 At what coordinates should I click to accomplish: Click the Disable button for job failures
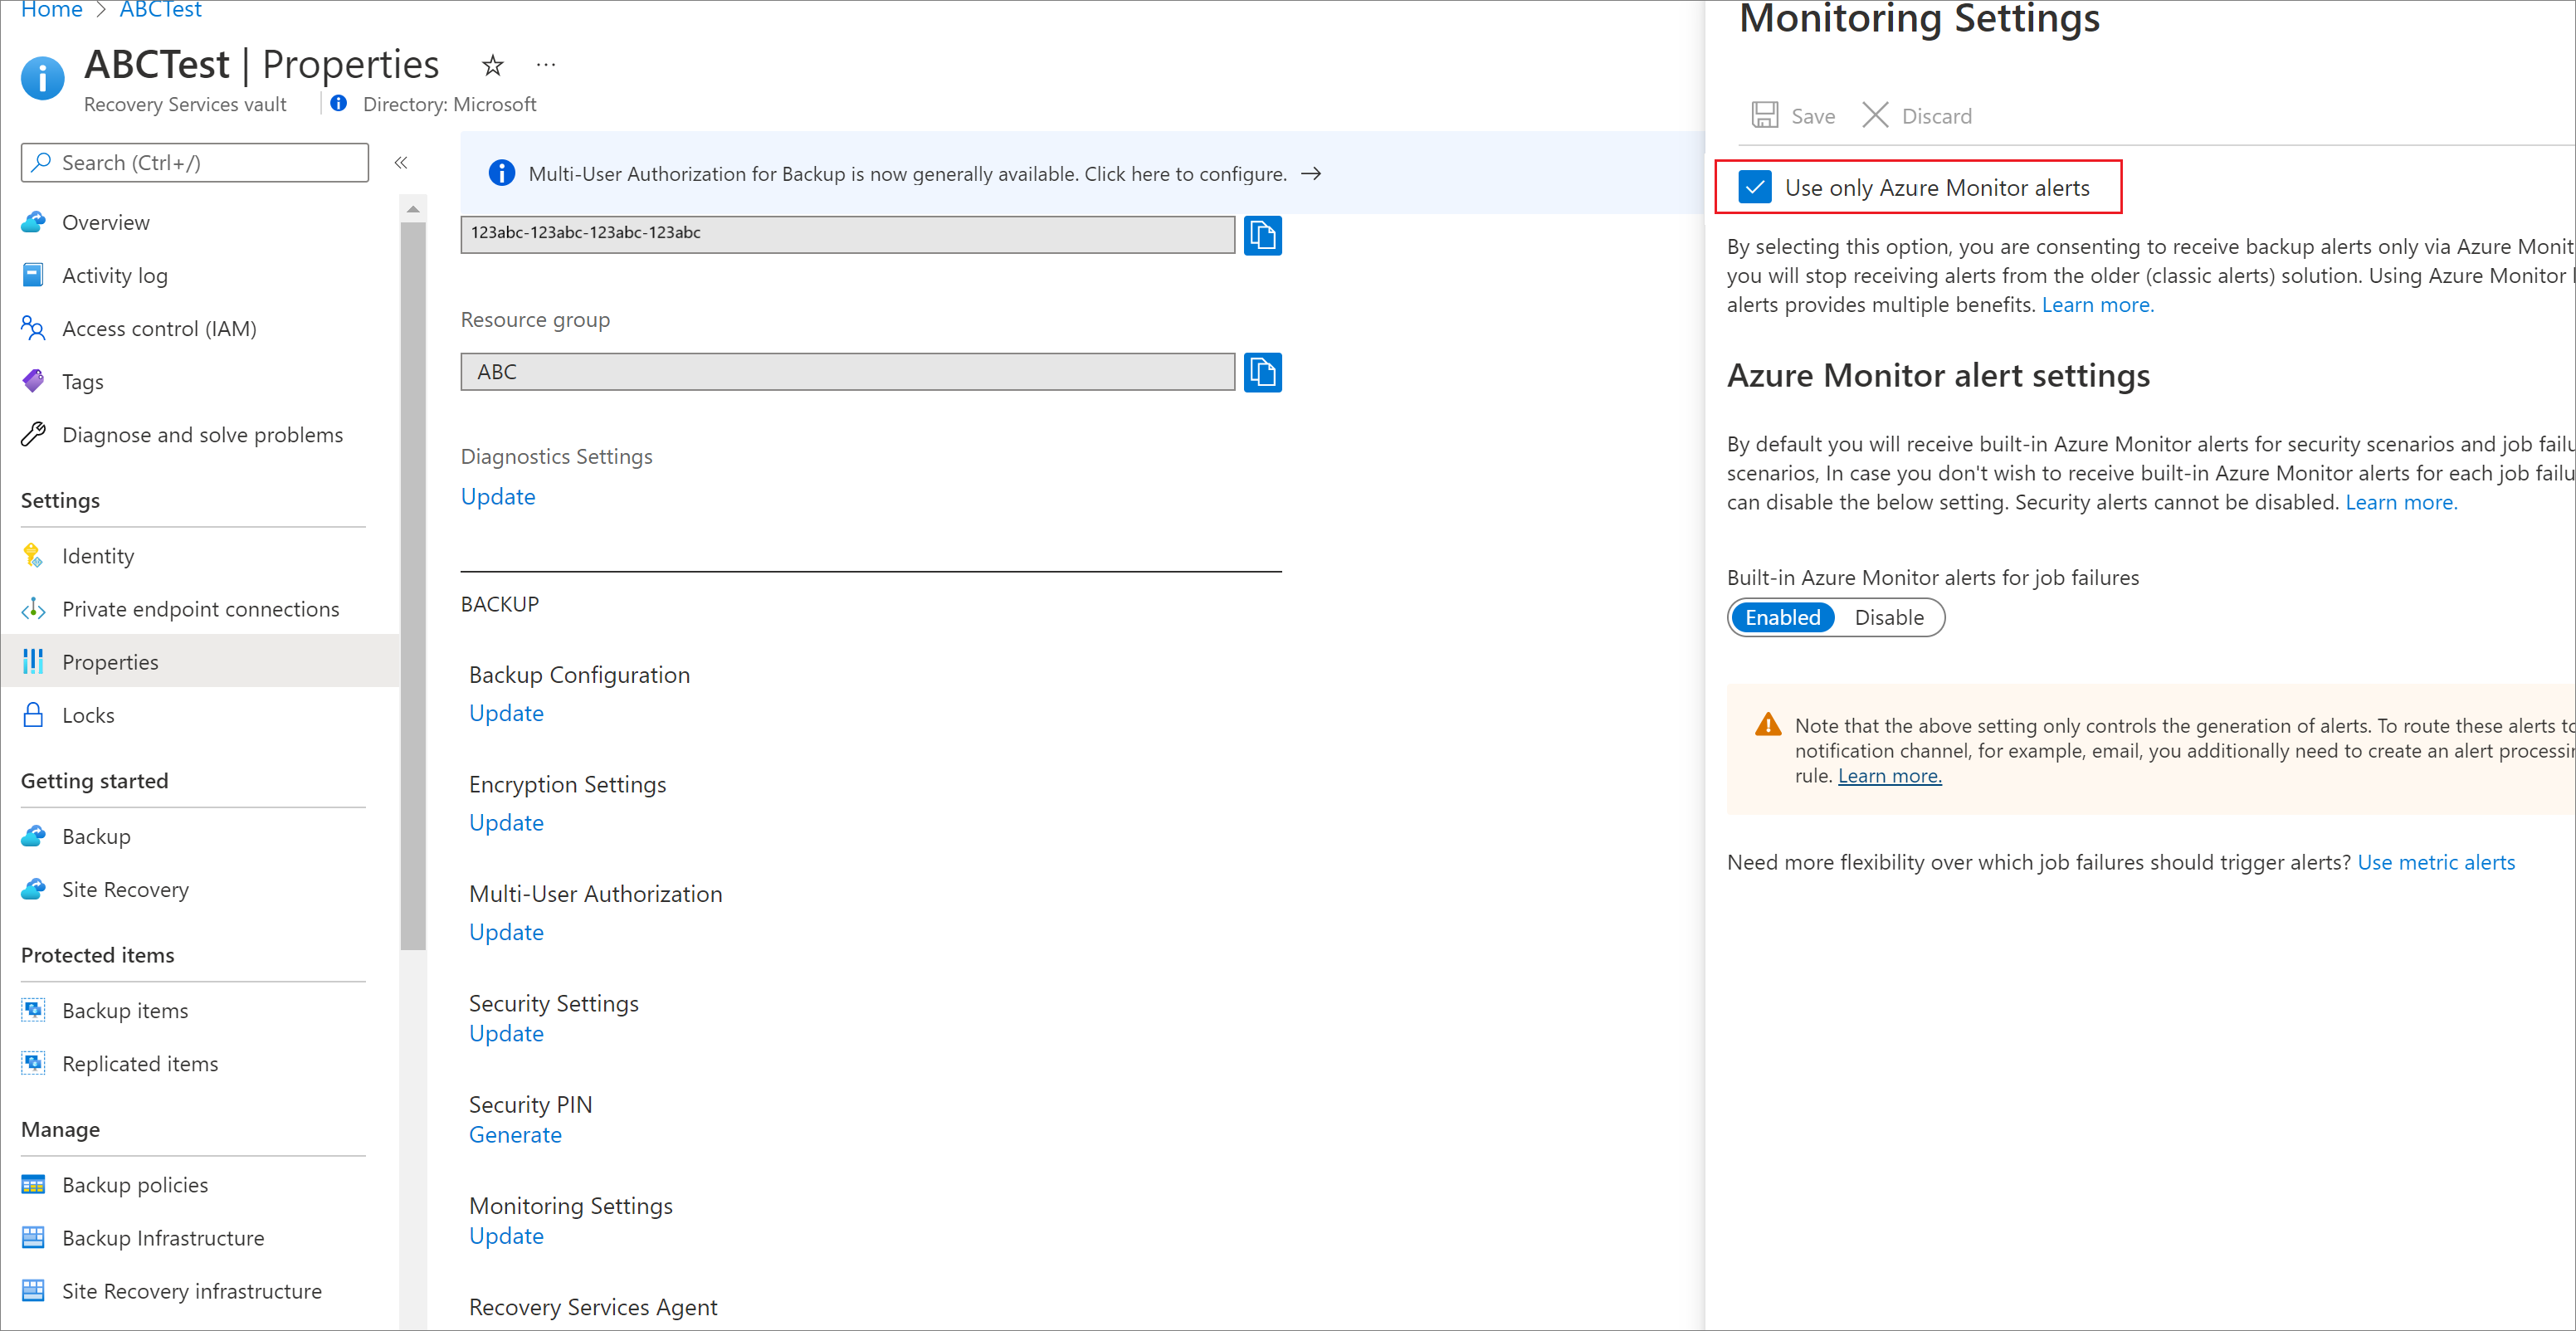1889,617
